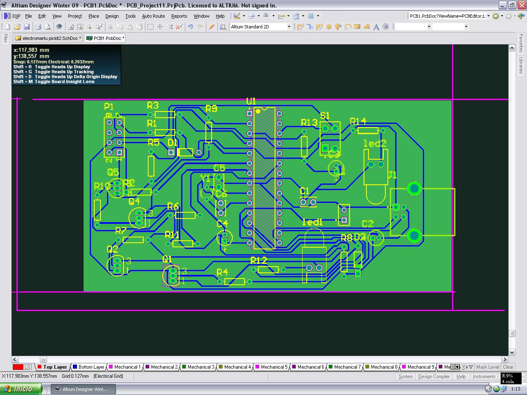The height and width of the screenshot is (395, 527).
Task: Print the document with the printer icon
Action: [38, 27]
